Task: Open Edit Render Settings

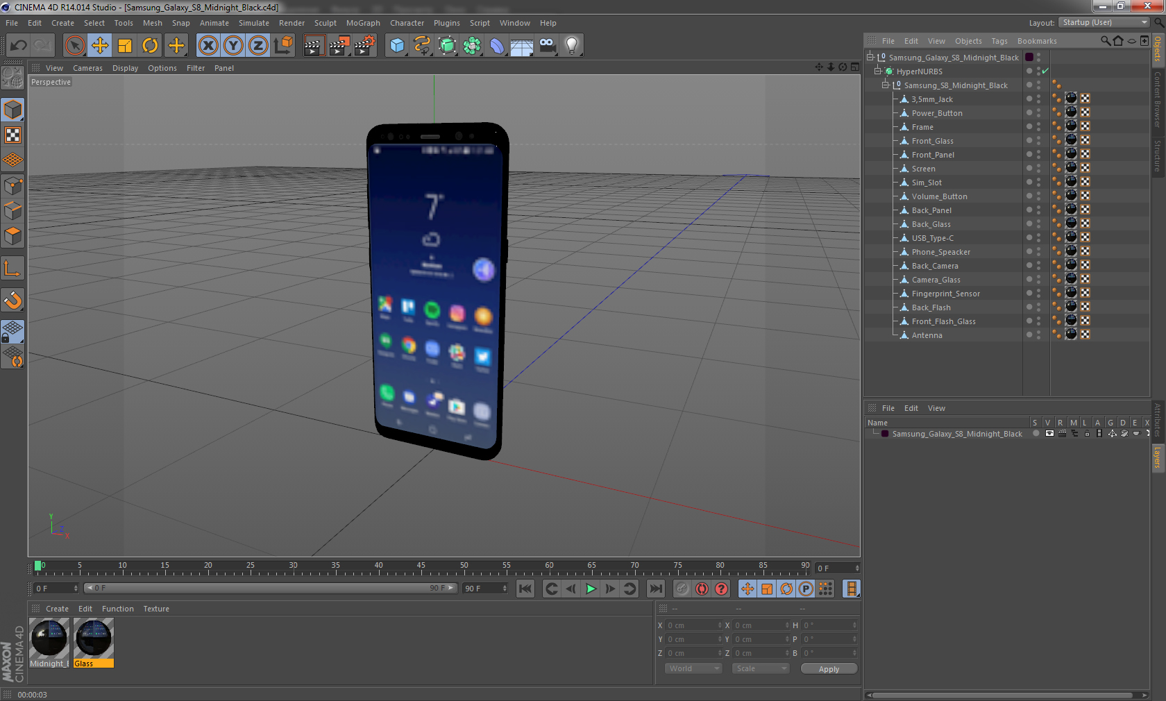Action: [365, 46]
